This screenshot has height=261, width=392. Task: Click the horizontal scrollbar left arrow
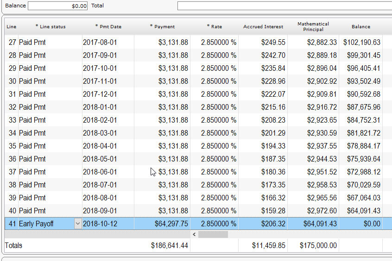pos(194,234)
